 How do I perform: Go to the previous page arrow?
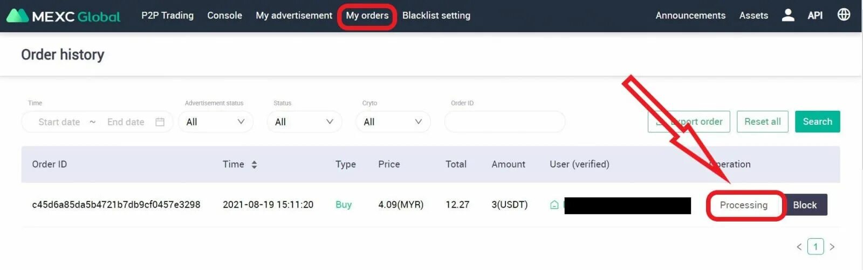coord(799,247)
